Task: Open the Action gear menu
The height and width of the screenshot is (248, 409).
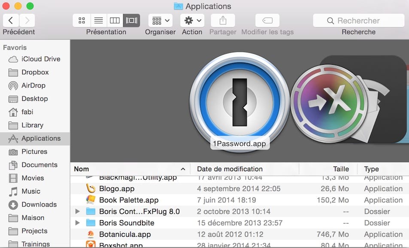Action: (x=192, y=20)
